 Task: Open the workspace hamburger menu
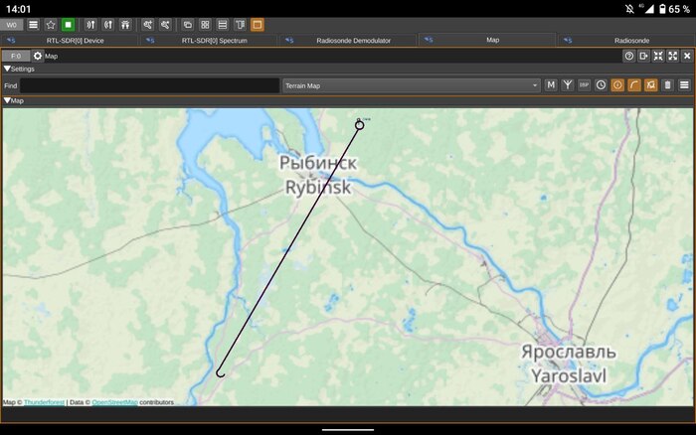click(x=33, y=25)
